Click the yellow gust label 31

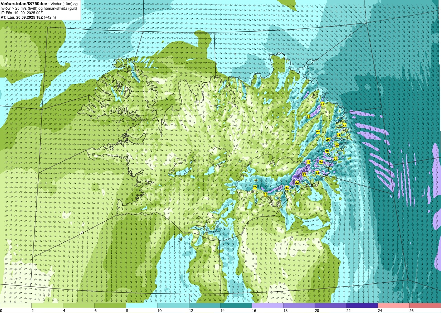(339, 135)
